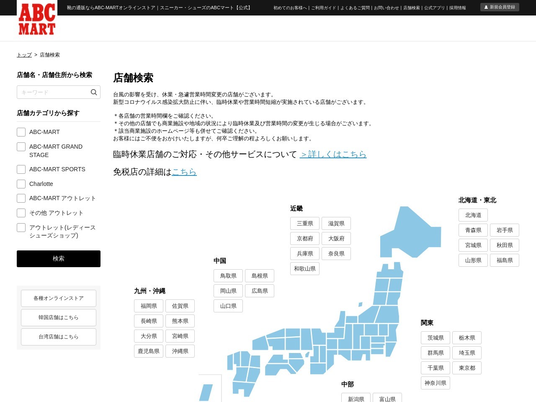
Task: Select 兵庫県 prefecture button
Action: 305,254
